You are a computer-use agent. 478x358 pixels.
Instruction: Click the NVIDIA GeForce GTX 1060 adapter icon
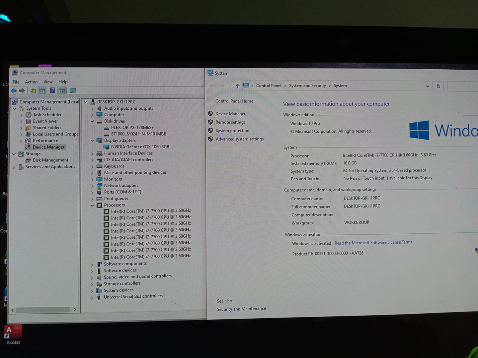click(x=107, y=147)
